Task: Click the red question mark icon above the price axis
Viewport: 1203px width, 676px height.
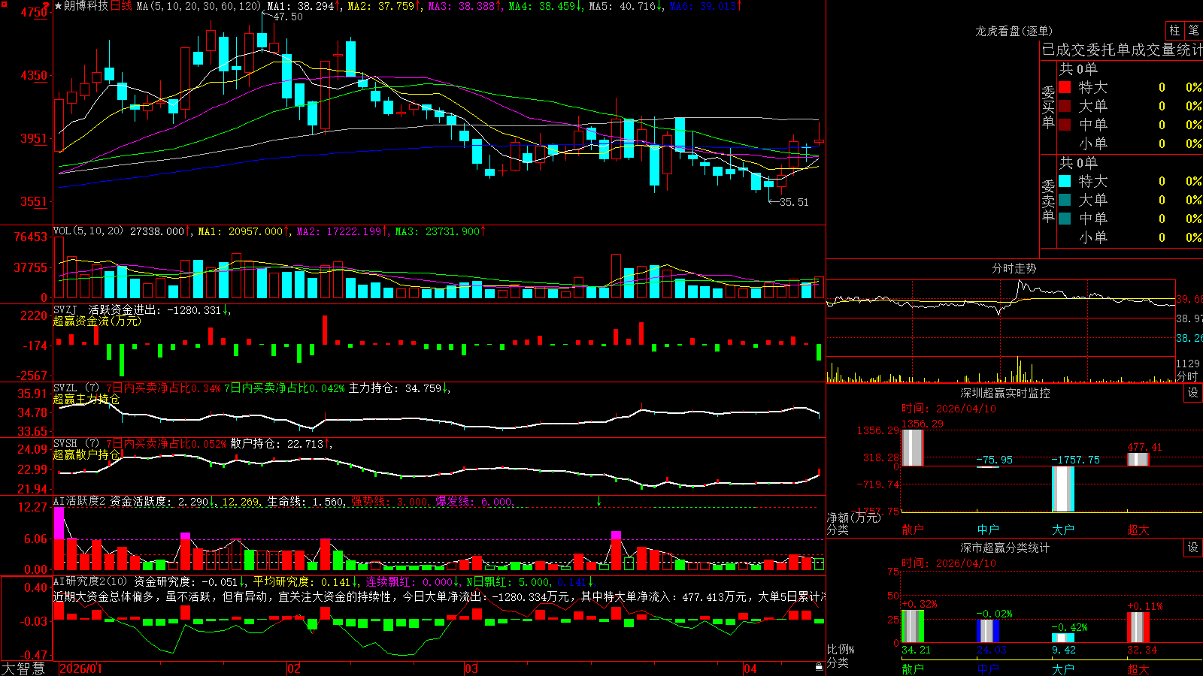Action: click(46, 6)
